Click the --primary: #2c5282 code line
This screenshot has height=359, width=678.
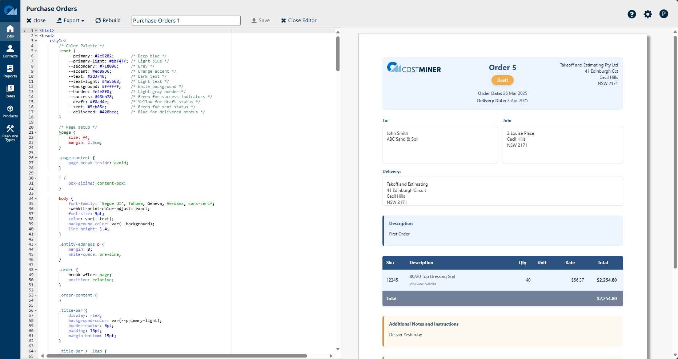117,56
